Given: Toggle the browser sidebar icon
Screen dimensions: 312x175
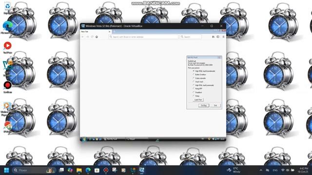Looking at the screenshot, I should pyautogui.click(x=218, y=37).
